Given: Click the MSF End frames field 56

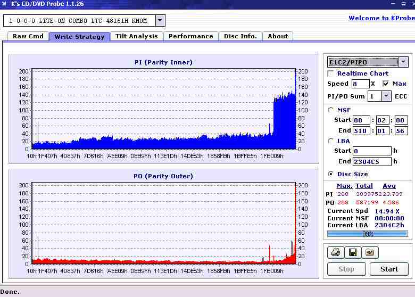Looking at the screenshot, I should (x=401, y=131).
